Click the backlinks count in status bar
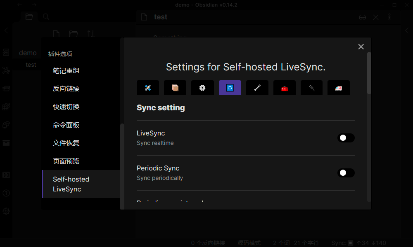 point(208,243)
